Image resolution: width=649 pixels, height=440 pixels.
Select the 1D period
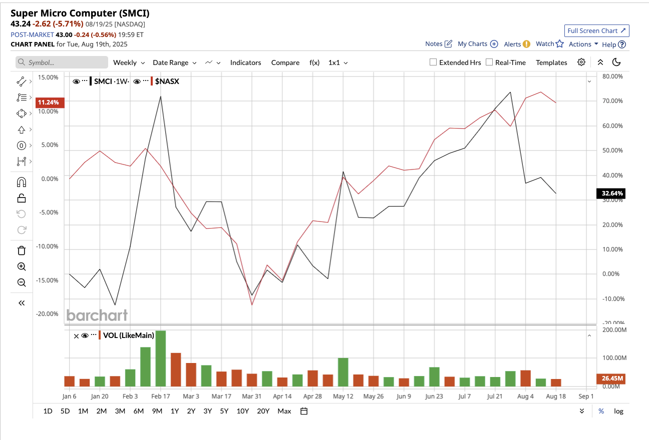(48, 411)
